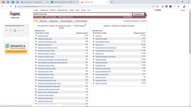Add 'демонтаж старого дома' using its plus icon

36,56
